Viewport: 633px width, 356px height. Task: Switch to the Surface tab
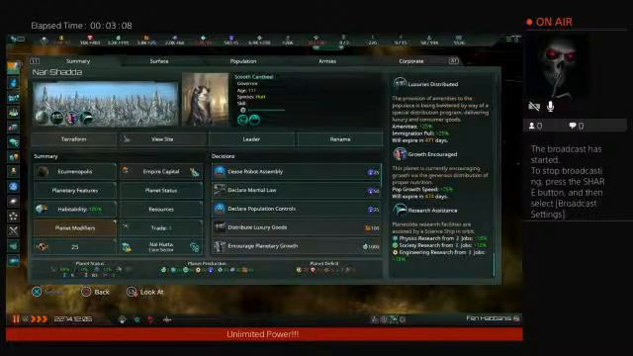coord(159,61)
